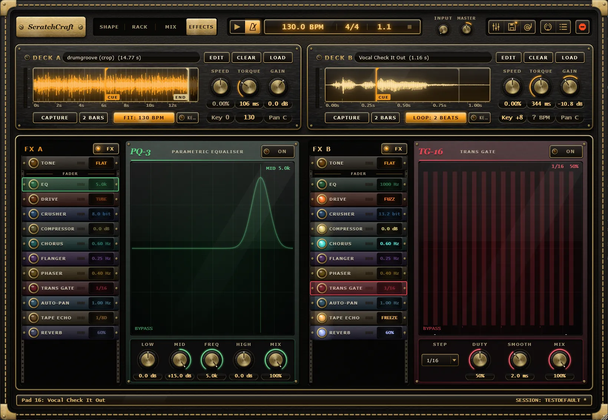Click the FX B Compressor knob icon
This screenshot has height=420, width=608.
322,229
